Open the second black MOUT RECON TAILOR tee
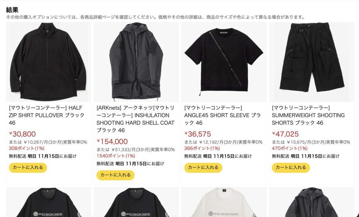The height and width of the screenshot is (217, 359). 136,202
